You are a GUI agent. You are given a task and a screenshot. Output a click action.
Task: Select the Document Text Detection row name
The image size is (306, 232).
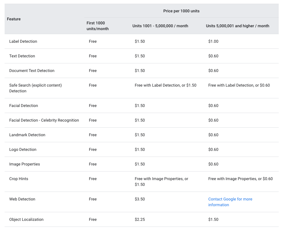tap(32, 71)
